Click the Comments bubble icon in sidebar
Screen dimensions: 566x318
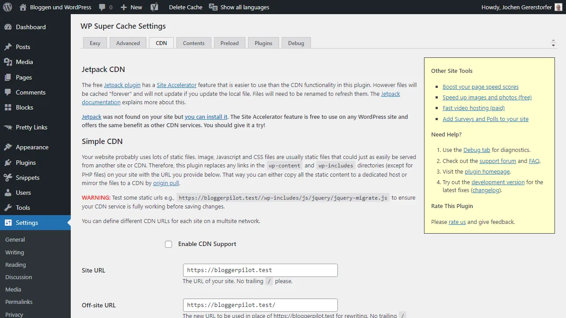[x=8, y=92]
